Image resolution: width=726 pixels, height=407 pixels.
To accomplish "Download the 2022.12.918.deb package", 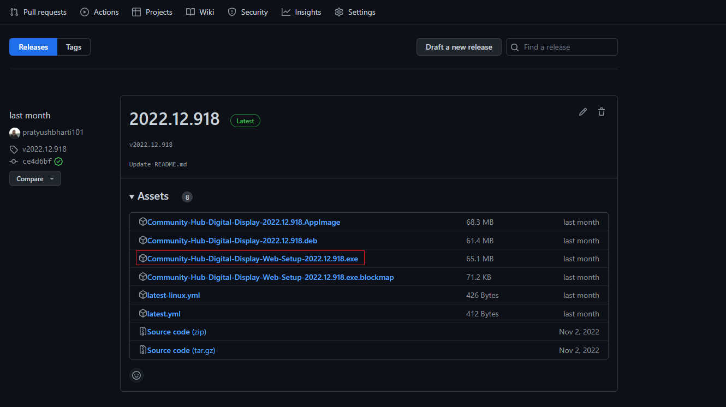I will tap(232, 241).
